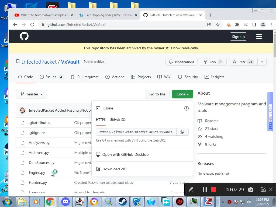276x207 pixels.
Task: Open a new browser tab
Action: click(x=211, y=15)
